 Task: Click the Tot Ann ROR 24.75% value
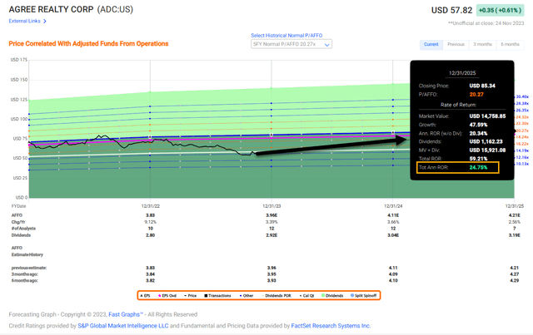click(478, 167)
